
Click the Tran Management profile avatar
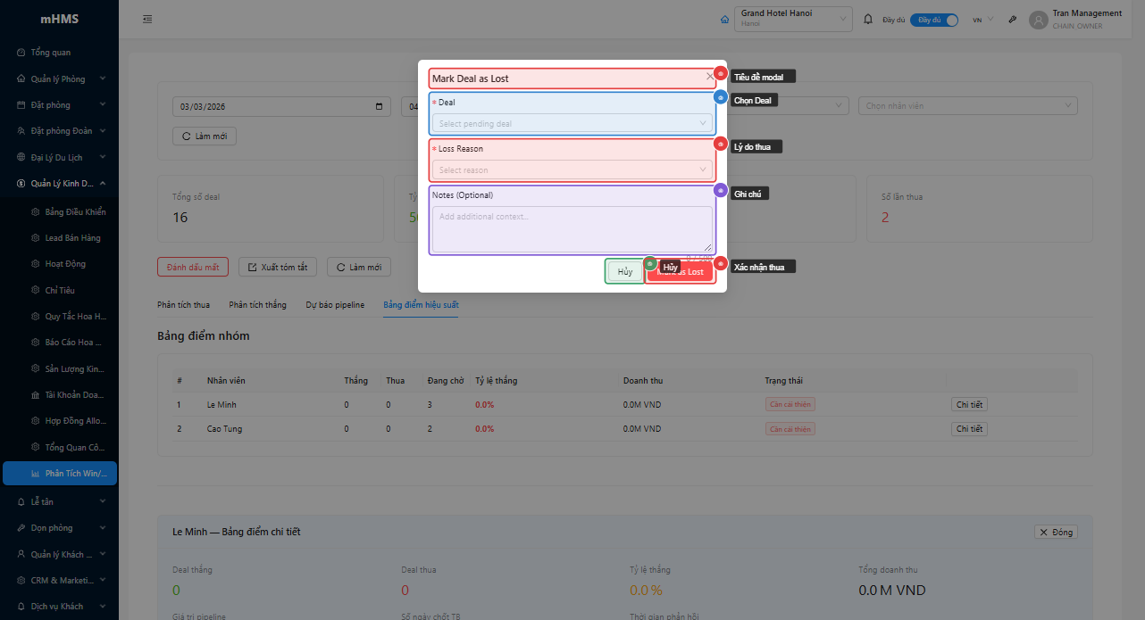(x=1038, y=20)
